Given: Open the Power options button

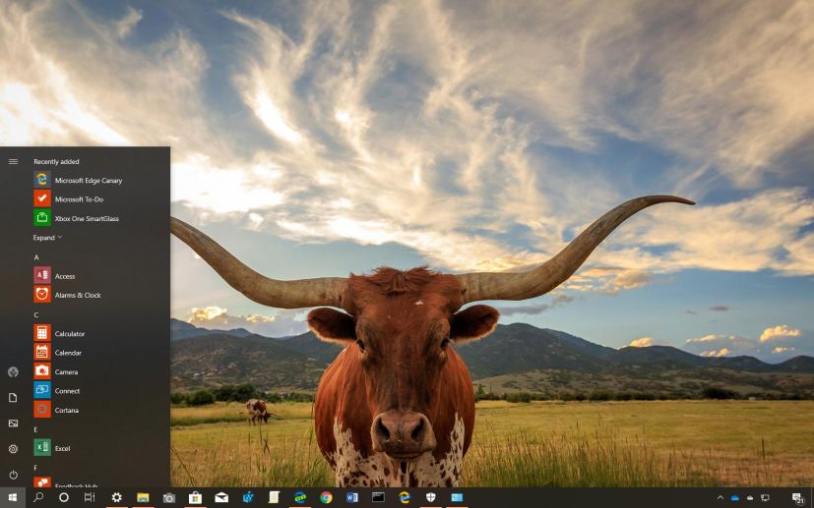Looking at the screenshot, I should pyautogui.click(x=13, y=475).
